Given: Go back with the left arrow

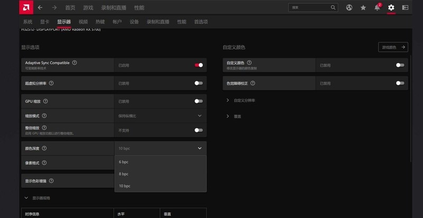Looking at the screenshot, I should 40,7.
